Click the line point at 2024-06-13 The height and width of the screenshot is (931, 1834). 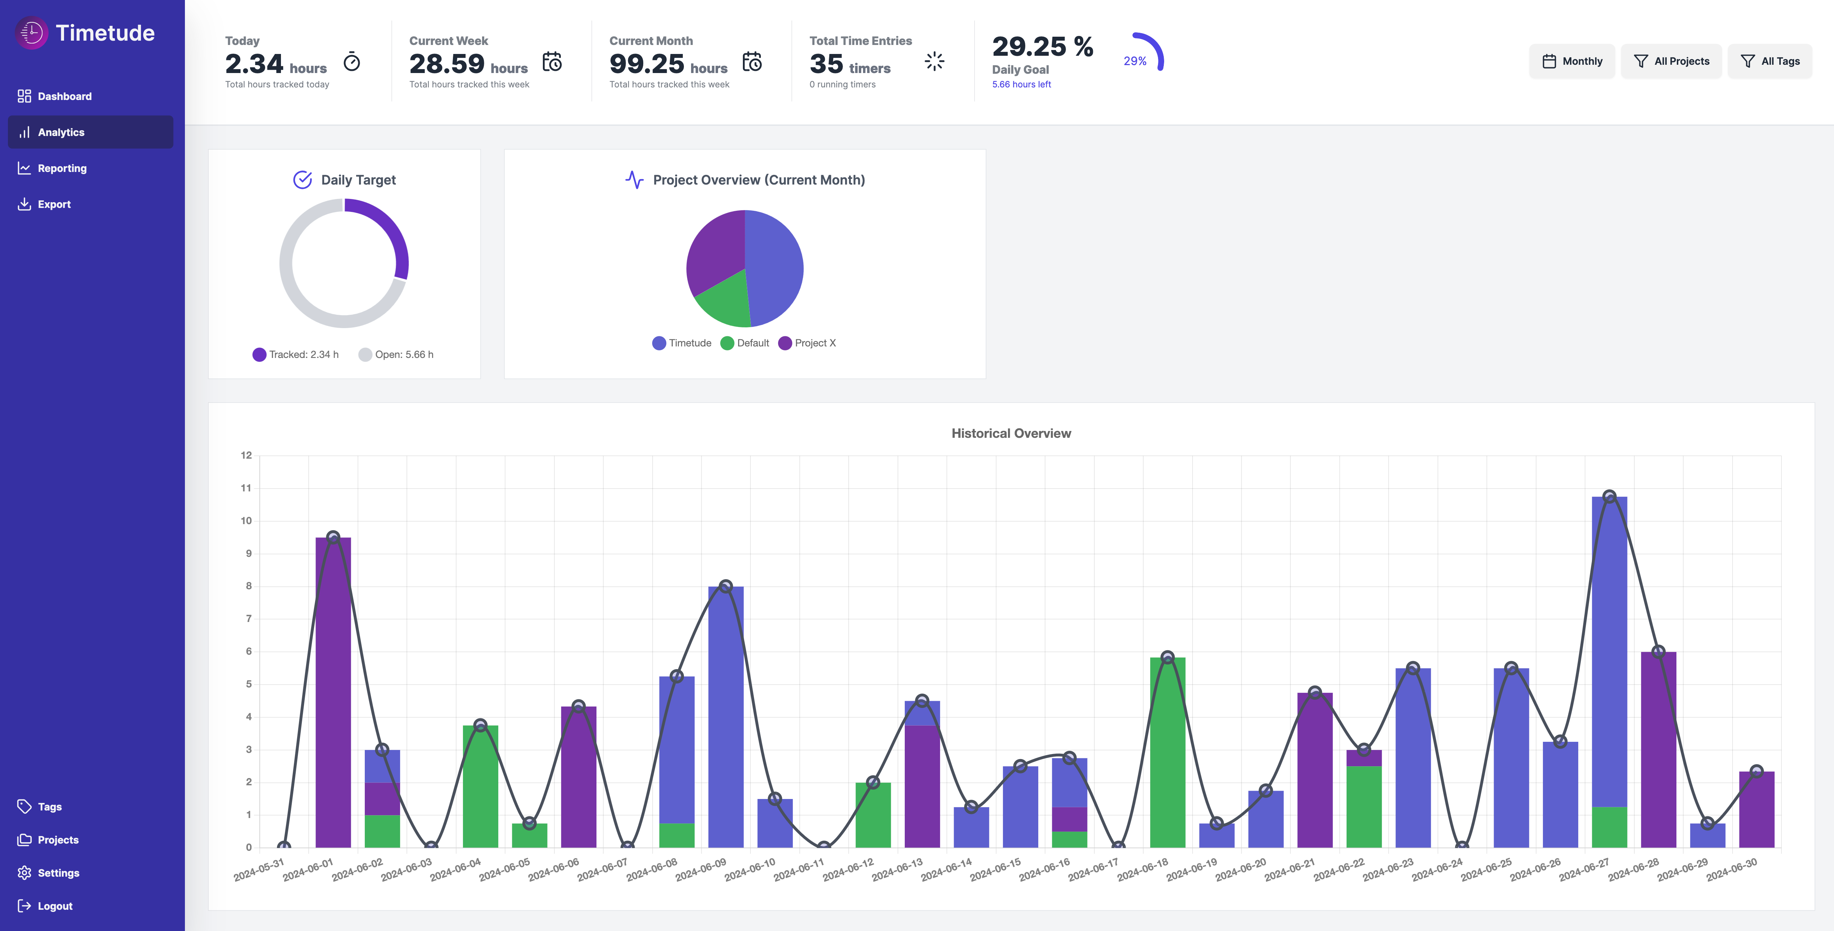coord(922,700)
